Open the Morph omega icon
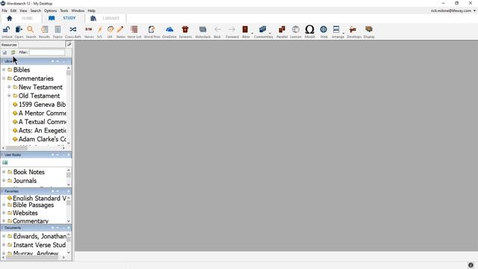This screenshot has width=478, height=269. [310, 30]
